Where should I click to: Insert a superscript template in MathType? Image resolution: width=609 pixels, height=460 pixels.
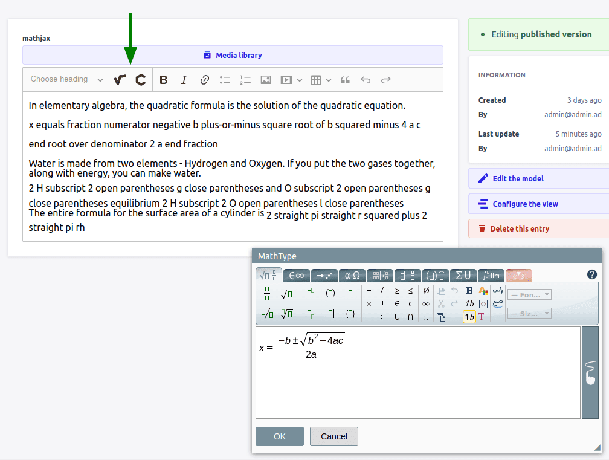coord(311,293)
